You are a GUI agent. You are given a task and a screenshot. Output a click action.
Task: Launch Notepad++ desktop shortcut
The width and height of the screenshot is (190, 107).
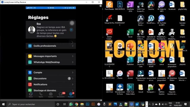pyautogui.click(x=151, y=89)
